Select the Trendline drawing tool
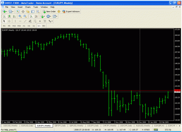Image resolution: width=182 pixels, height=132 pixels. coord(25,21)
